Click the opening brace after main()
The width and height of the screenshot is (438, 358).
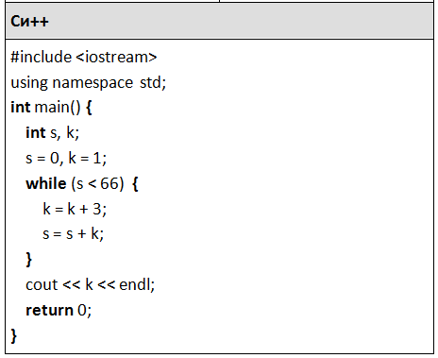click(89, 108)
